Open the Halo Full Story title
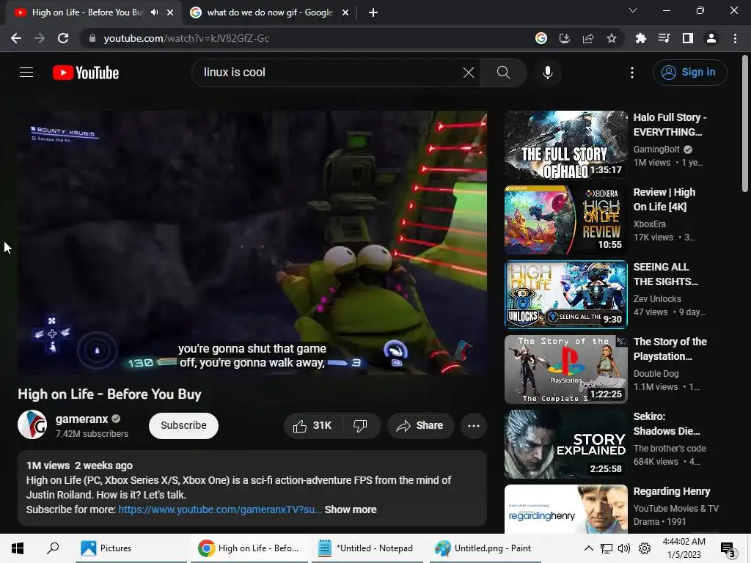The height and width of the screenshot is (563, 751). pos(670,125)
